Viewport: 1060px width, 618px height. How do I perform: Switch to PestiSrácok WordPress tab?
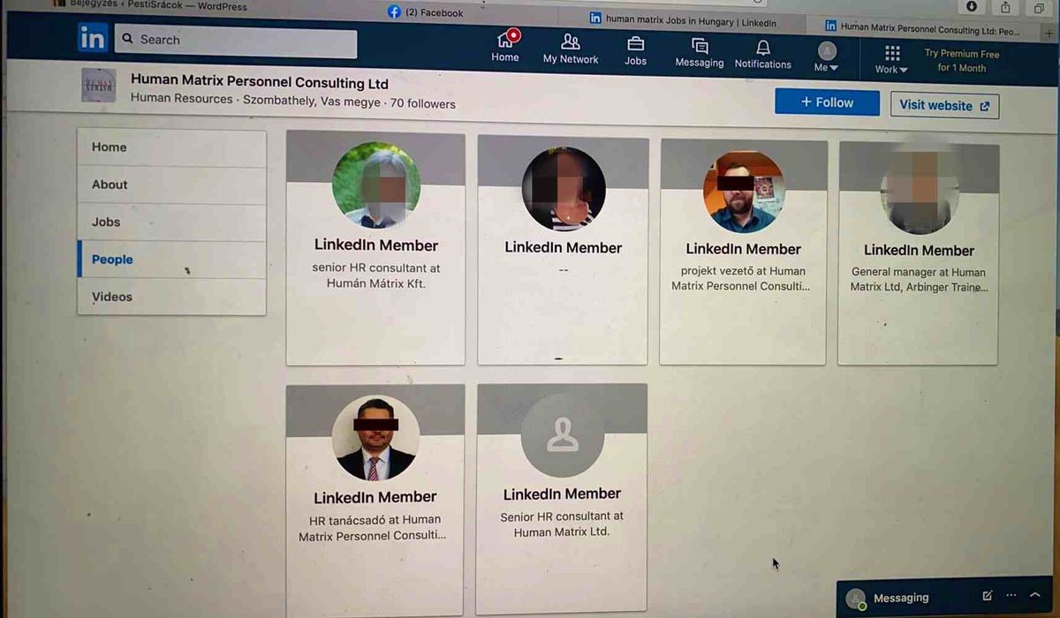click(148, 6)
